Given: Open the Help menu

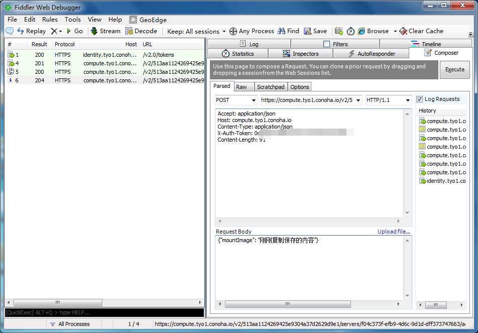Looking at the screenshot, I should tap(115, 20).
